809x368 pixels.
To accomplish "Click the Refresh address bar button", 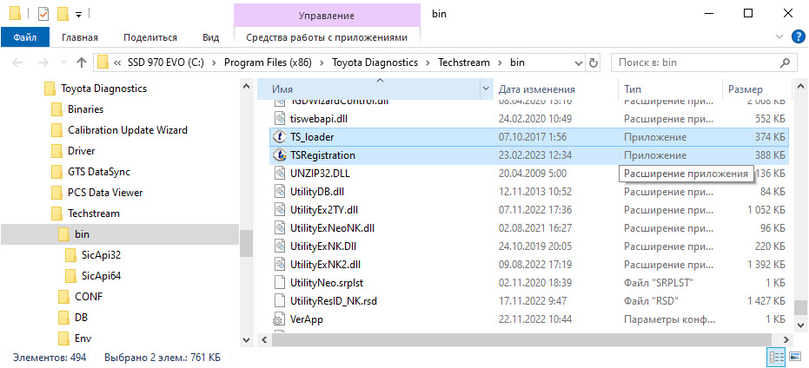I will (x=593, y=62).
